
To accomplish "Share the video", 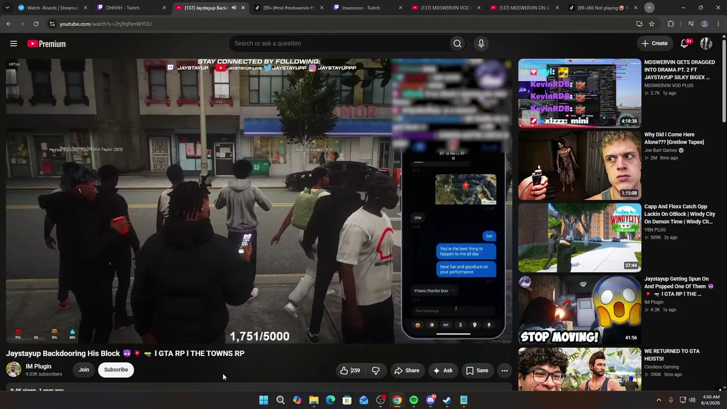I will pos(407,370).
